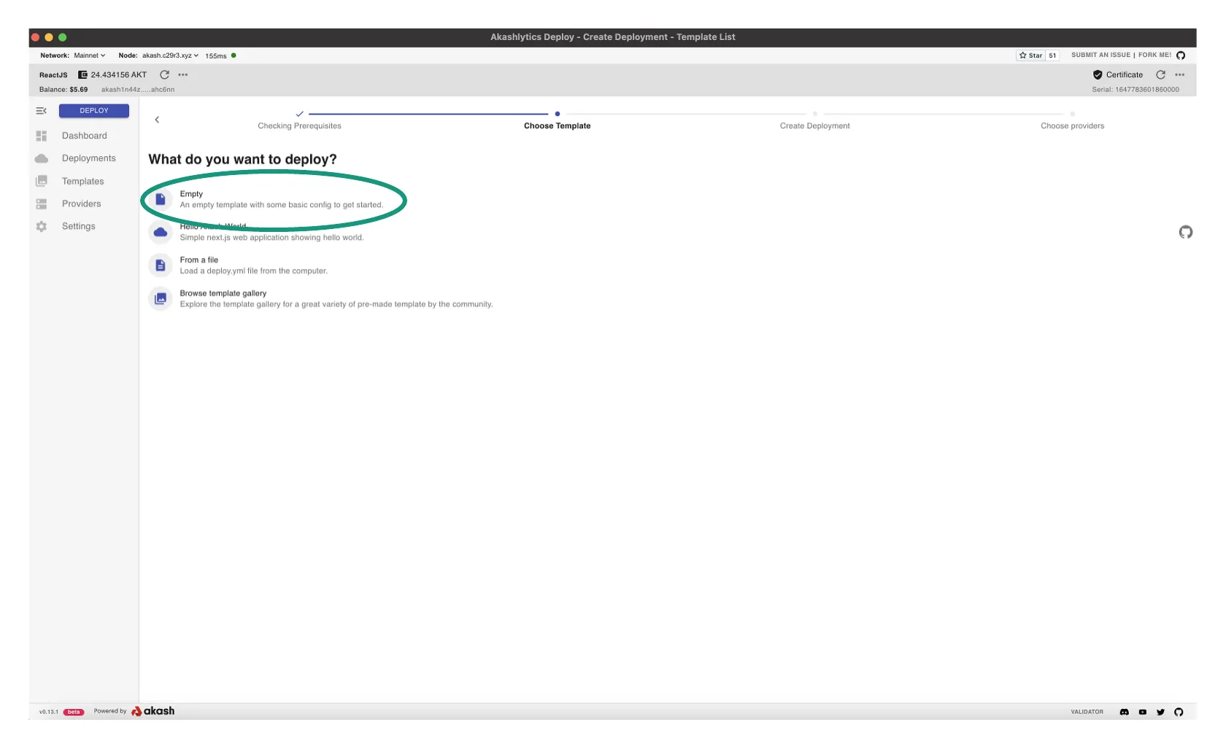
Task: Refresh the wallet balance
Action: coord(164,75)
